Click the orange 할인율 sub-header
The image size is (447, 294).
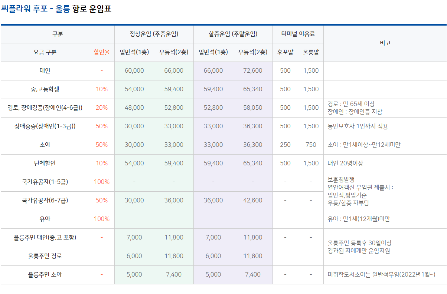coord(102,52)
